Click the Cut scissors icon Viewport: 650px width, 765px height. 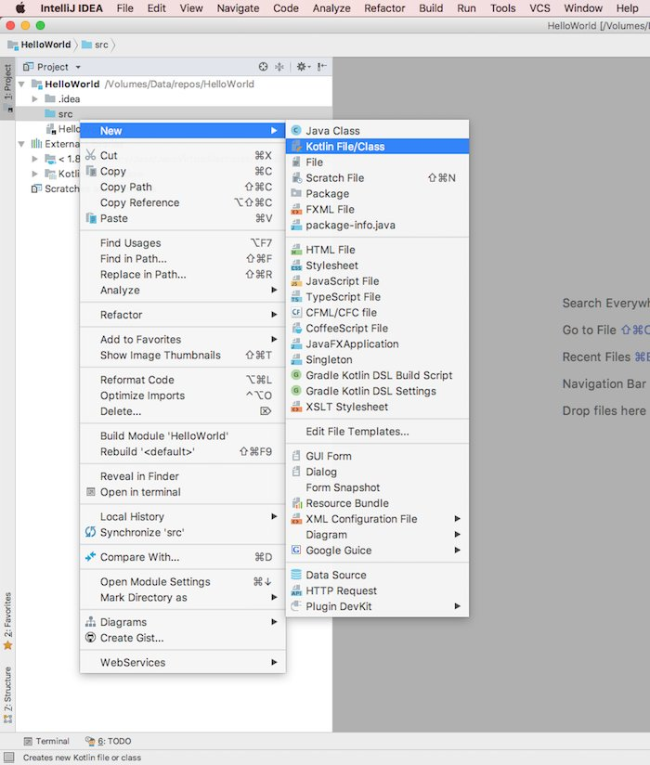tap(90, 155)
